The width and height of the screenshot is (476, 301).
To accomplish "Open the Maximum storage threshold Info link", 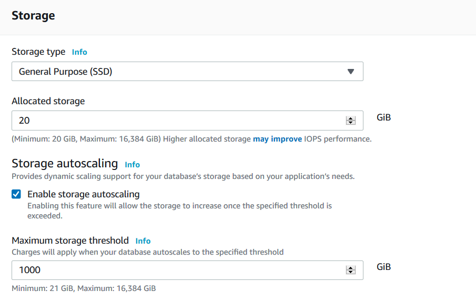I will coord(143,241).
